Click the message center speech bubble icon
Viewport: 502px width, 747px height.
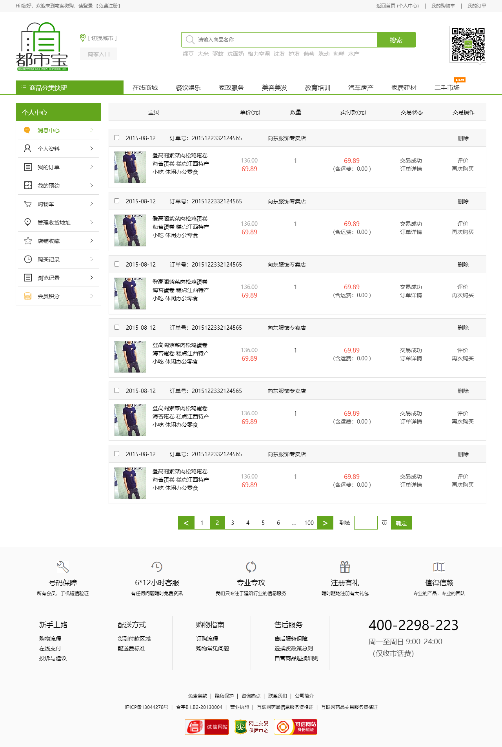pos(27,130)
